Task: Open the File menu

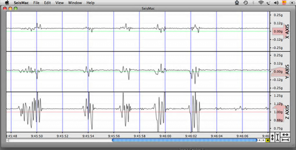Action: click(36, 3)
